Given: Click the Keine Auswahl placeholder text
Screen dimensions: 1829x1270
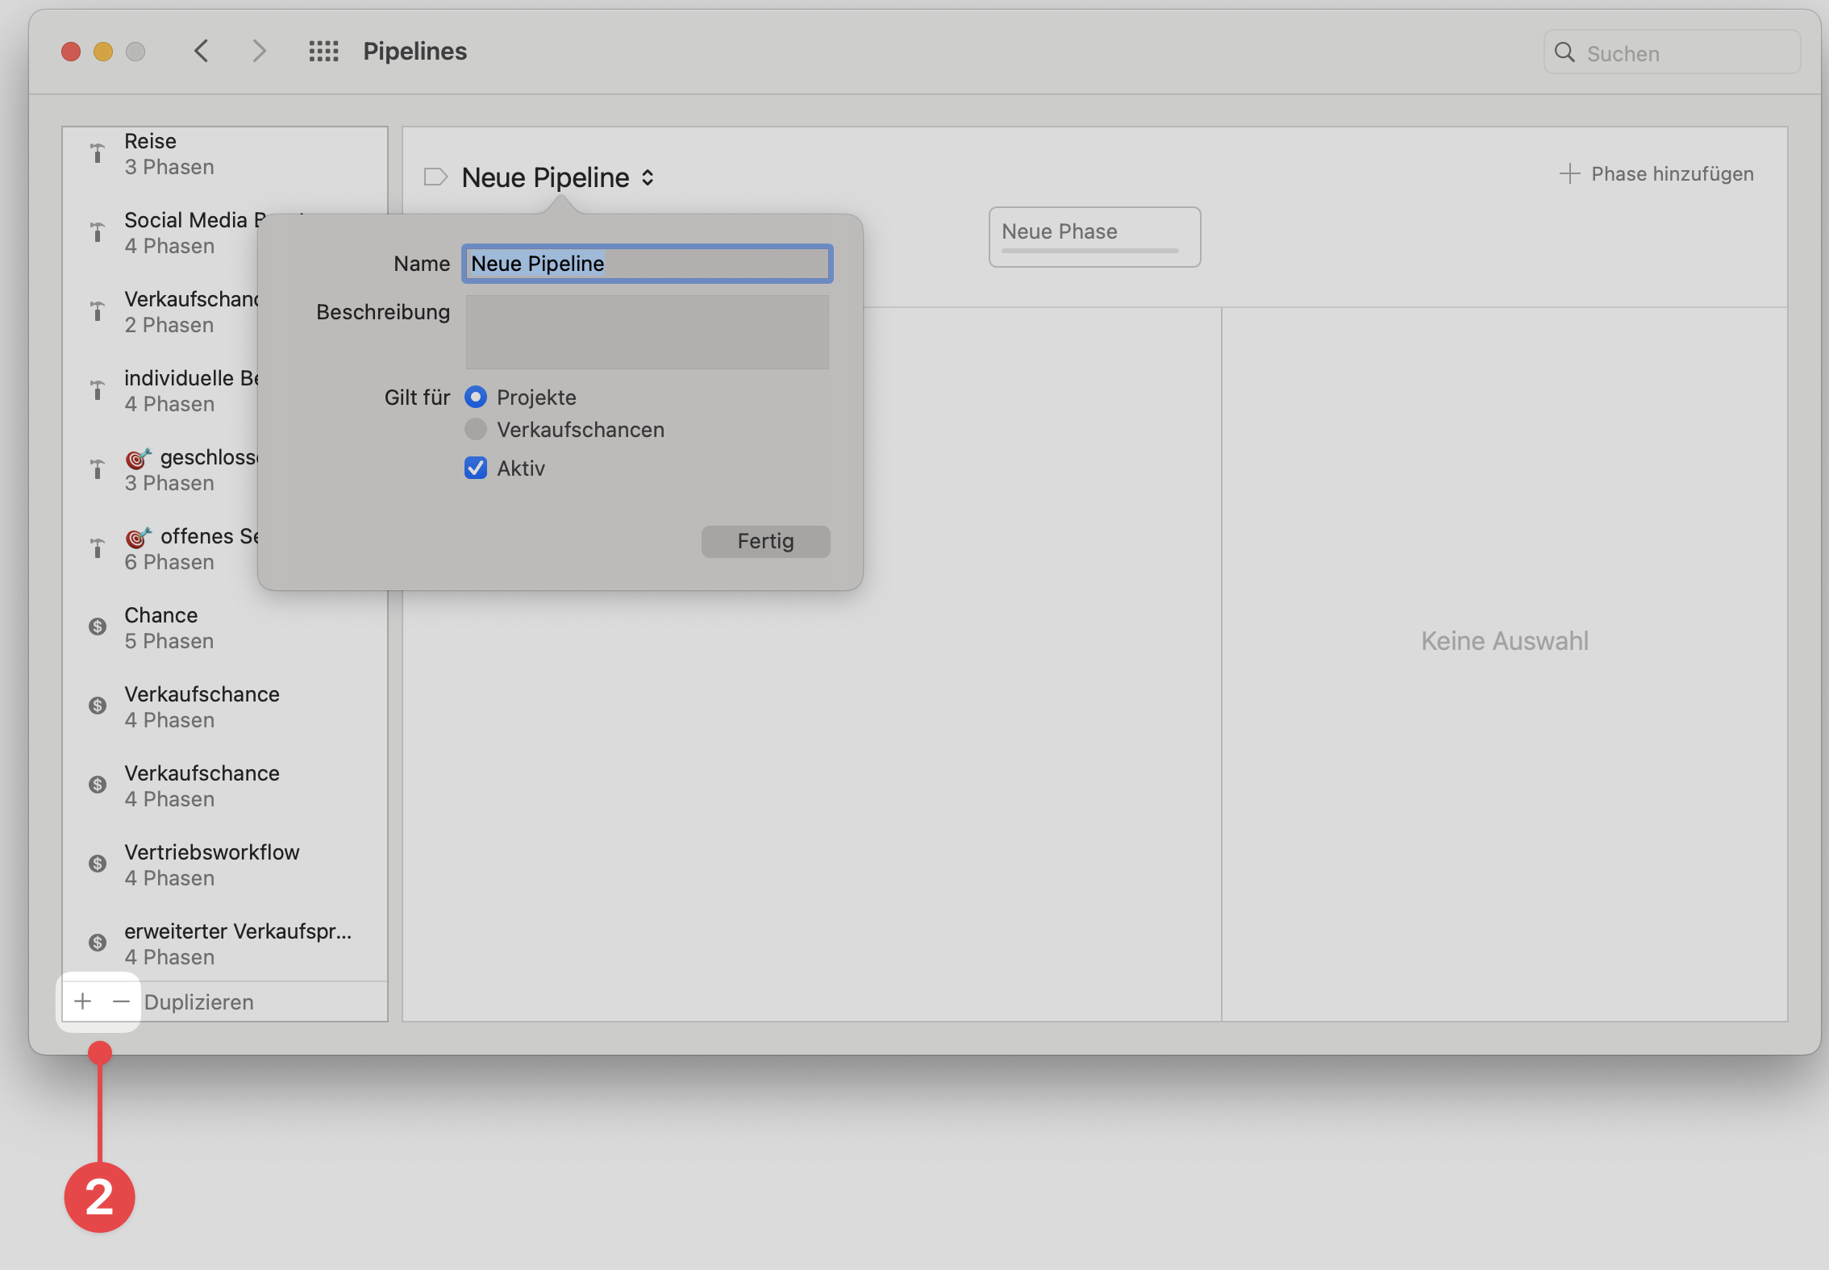Looking at the screenshot, I should (1505, 640).
